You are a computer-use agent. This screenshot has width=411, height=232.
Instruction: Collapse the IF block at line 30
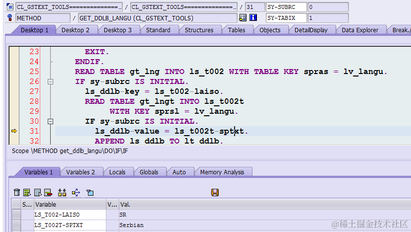[51, 121]
